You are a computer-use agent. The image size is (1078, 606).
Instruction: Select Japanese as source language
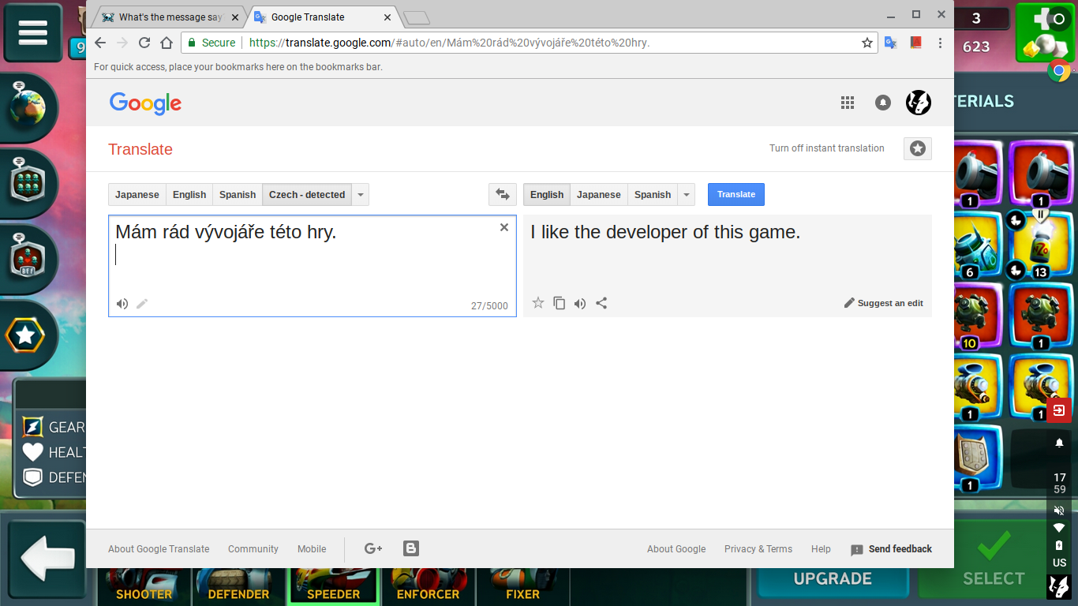tap(137, 195)
